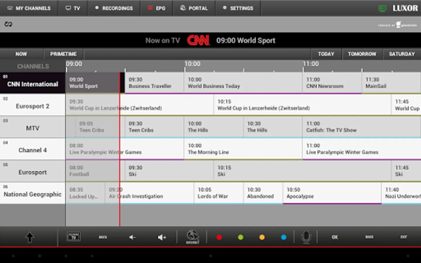Select the Eurosport 2 channel
Screen dimensions: 421x263
(33, 105)
